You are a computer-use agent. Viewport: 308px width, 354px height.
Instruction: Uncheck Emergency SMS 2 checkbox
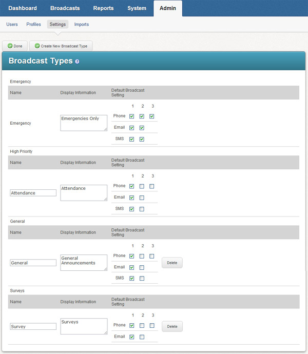(x=142, y=139)
